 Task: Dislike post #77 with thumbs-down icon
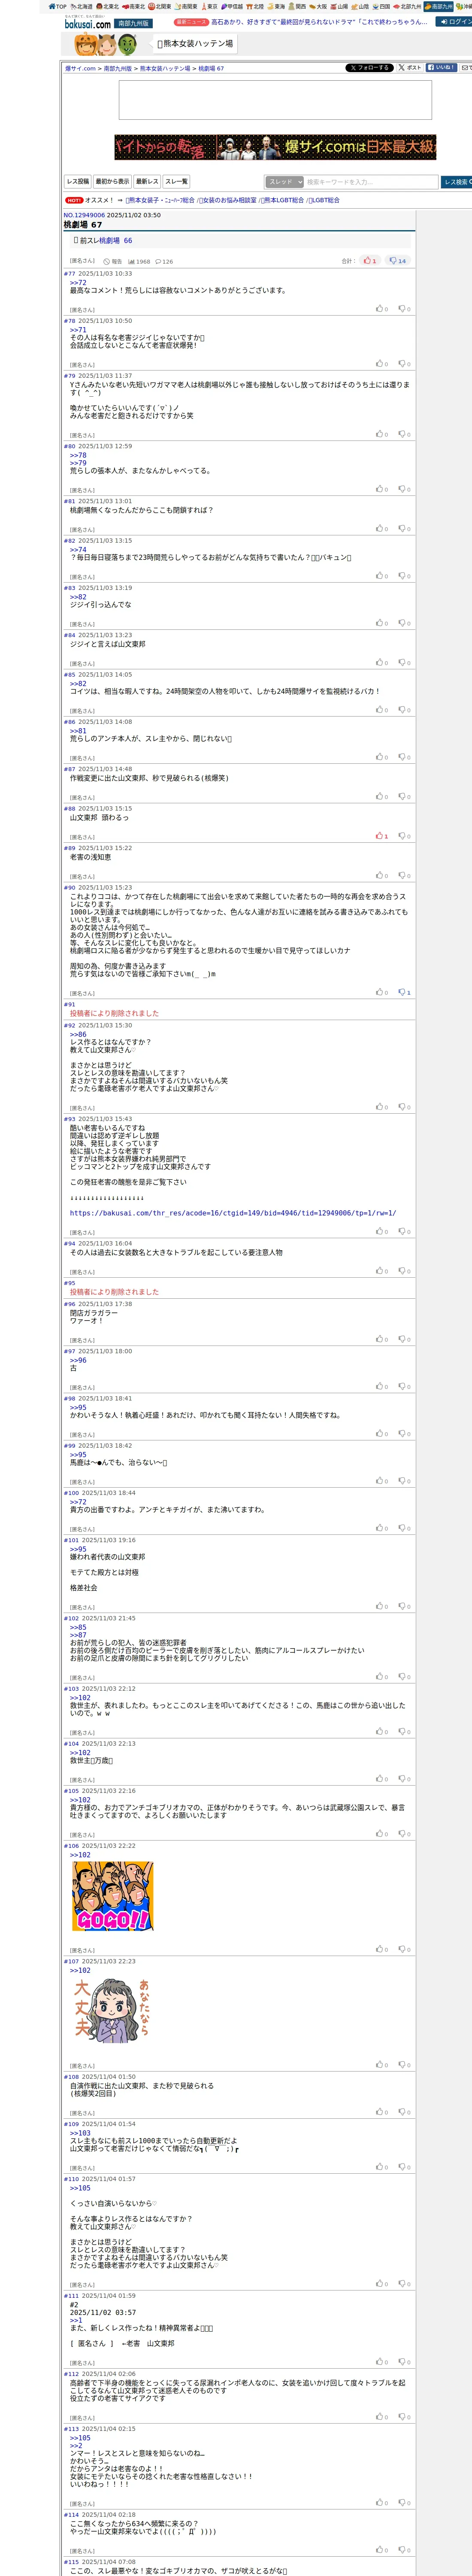click(404, 309)
